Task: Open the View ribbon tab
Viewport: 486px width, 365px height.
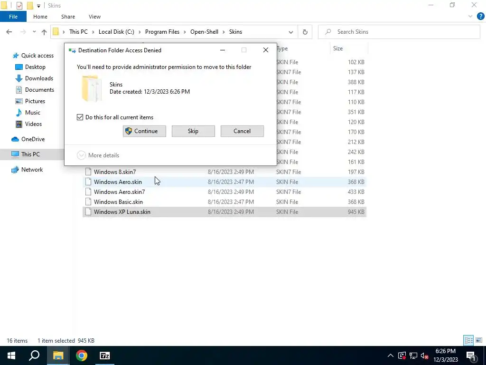Action: pyautogui.click(x=94, y=17)
